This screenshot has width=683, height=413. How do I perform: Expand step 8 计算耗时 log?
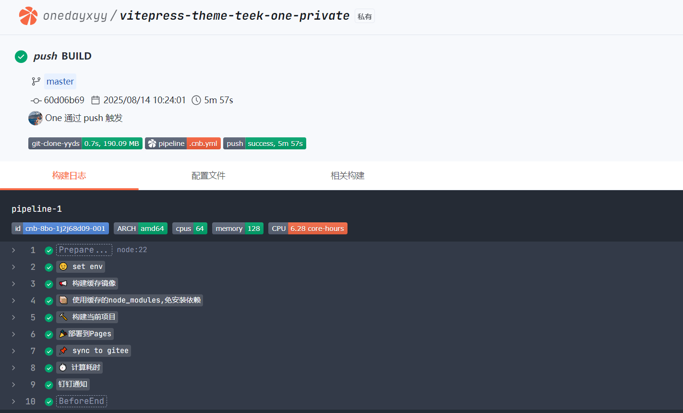click(13, 368)
